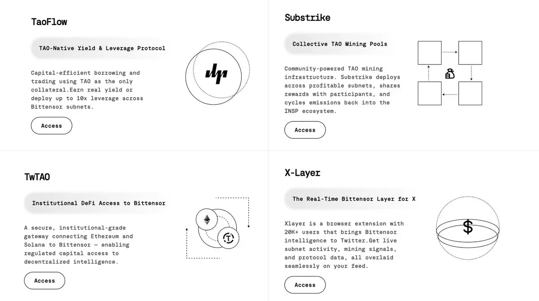Click the TaoFlow logo icon in circle
539x301 pixels.
216,74
